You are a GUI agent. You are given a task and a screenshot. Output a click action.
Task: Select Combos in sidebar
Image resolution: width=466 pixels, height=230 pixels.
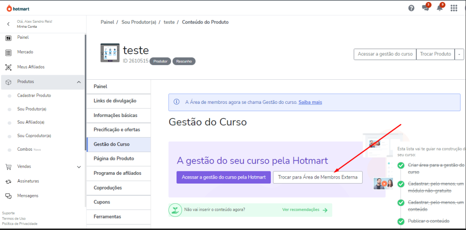coord(25,149)
